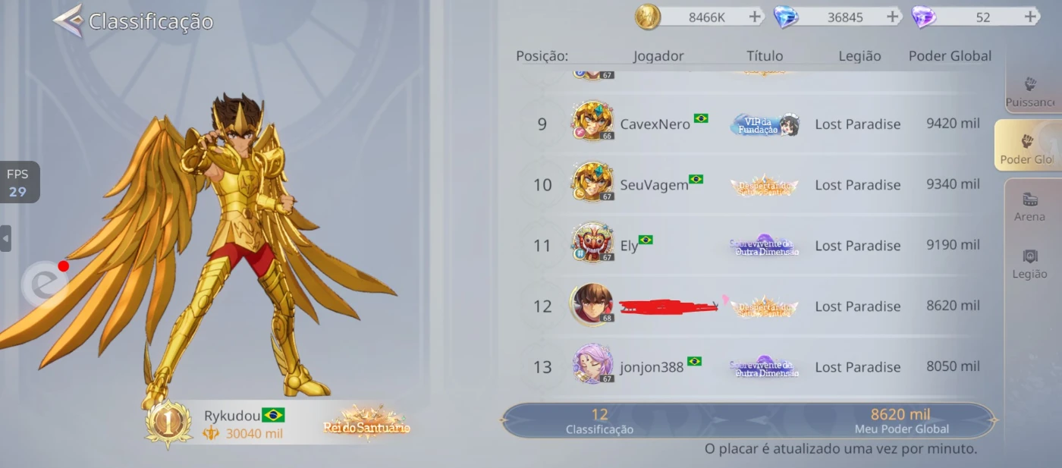Add gold coins with the plus button
The height and width of the screenshot is (468, 1062).
tap(755, 17)
